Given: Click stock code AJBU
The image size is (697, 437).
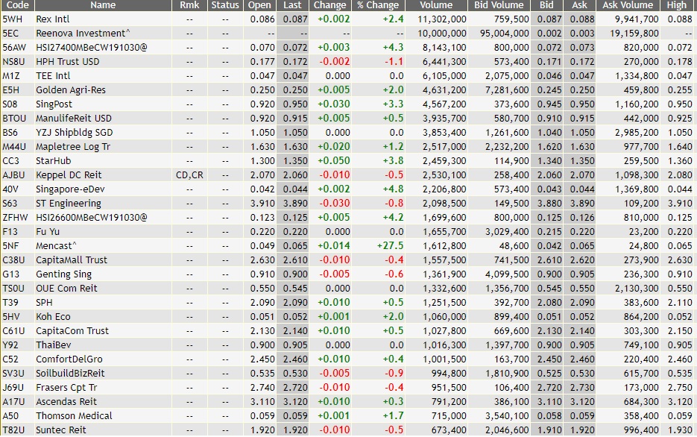Looking at the screenshot, I should coord(13,175).
